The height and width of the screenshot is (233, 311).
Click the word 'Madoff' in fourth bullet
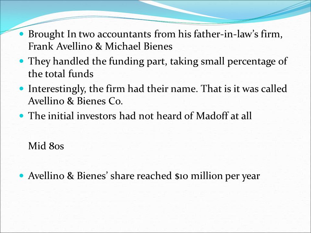tap(212, 116)
